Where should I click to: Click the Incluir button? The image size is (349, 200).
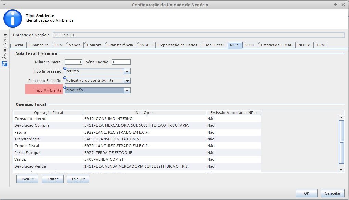pos(27,179)
